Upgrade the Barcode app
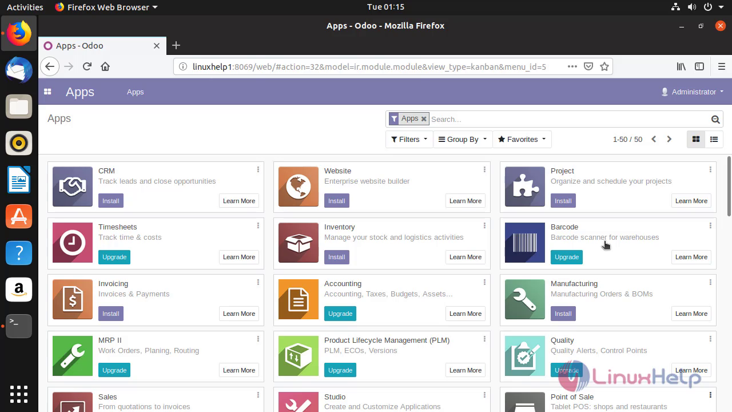The height and width of the screenshot is (412, 732). 567,257
